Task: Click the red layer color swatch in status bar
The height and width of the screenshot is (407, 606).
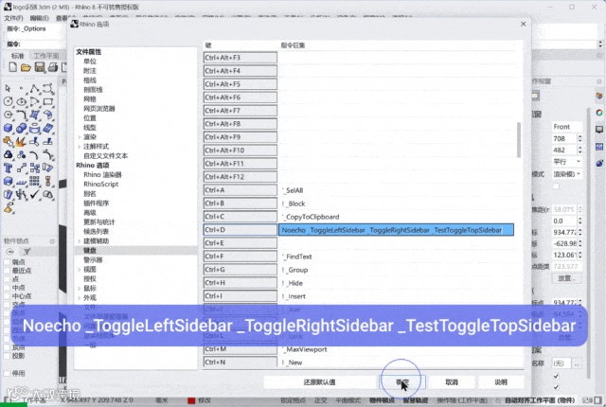Action: (191, 400)
